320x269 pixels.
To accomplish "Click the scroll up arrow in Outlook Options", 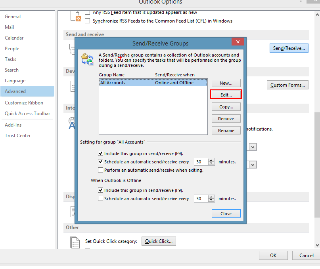I will coord(317,15).
